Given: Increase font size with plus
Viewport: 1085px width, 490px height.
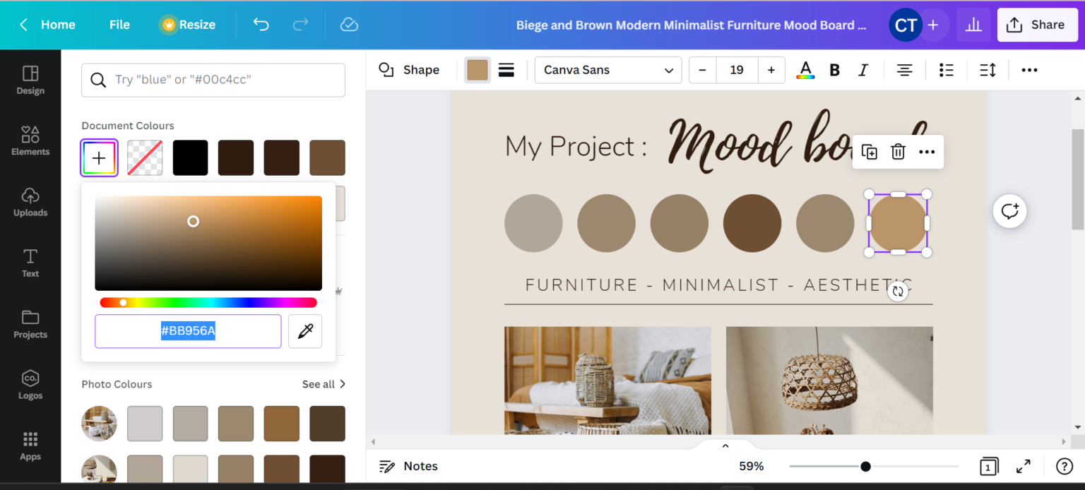Looking at the screenshot, I should click(x=771, y=70).
